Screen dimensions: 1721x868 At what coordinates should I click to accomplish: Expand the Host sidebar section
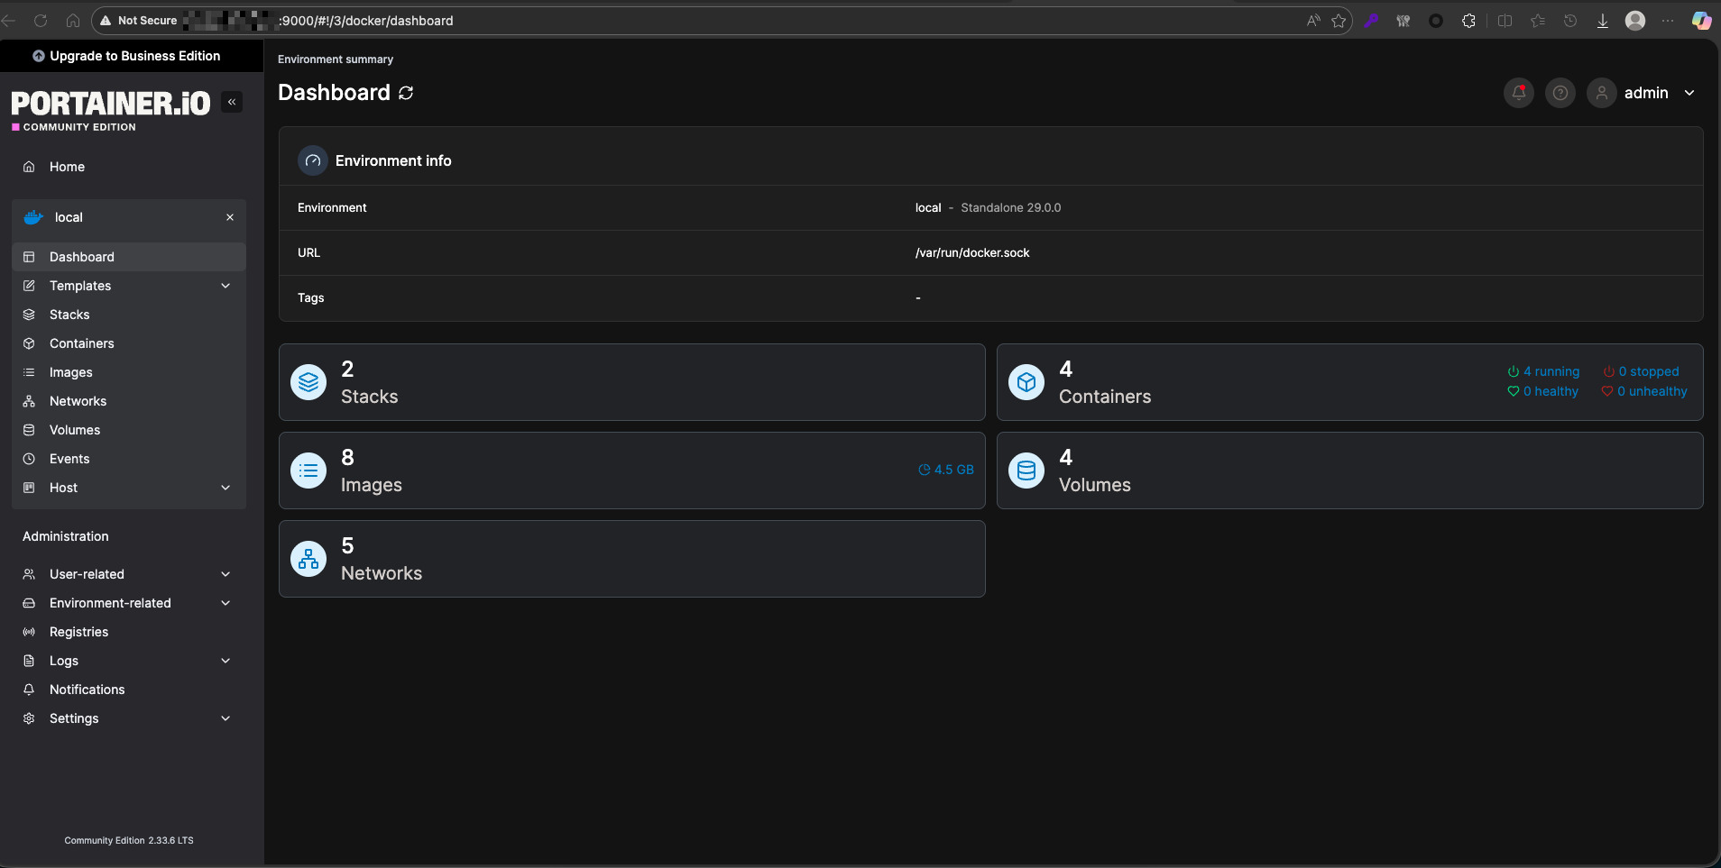(225, 488)
